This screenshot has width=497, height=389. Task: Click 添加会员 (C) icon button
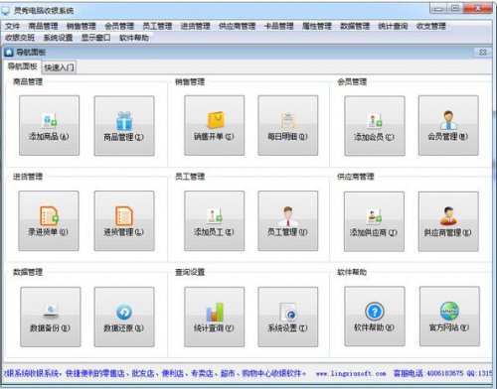(375, 126)
